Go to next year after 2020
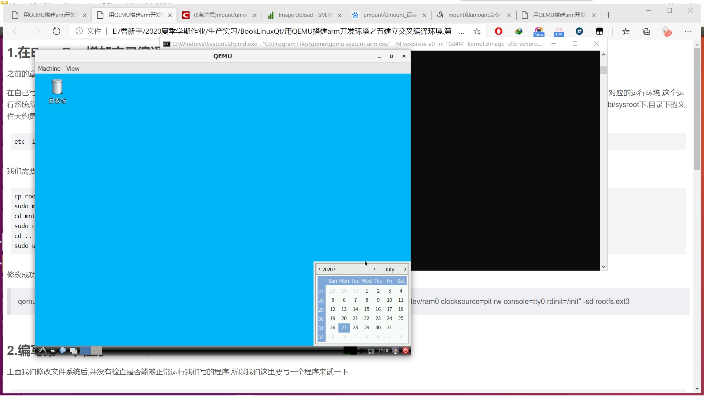 point(335,269)
